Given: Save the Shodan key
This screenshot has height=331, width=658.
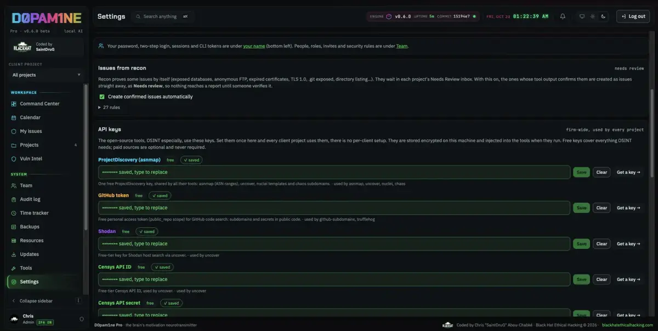Looking at the screenshot, I should pyautogui.click(x=582, y=244).
